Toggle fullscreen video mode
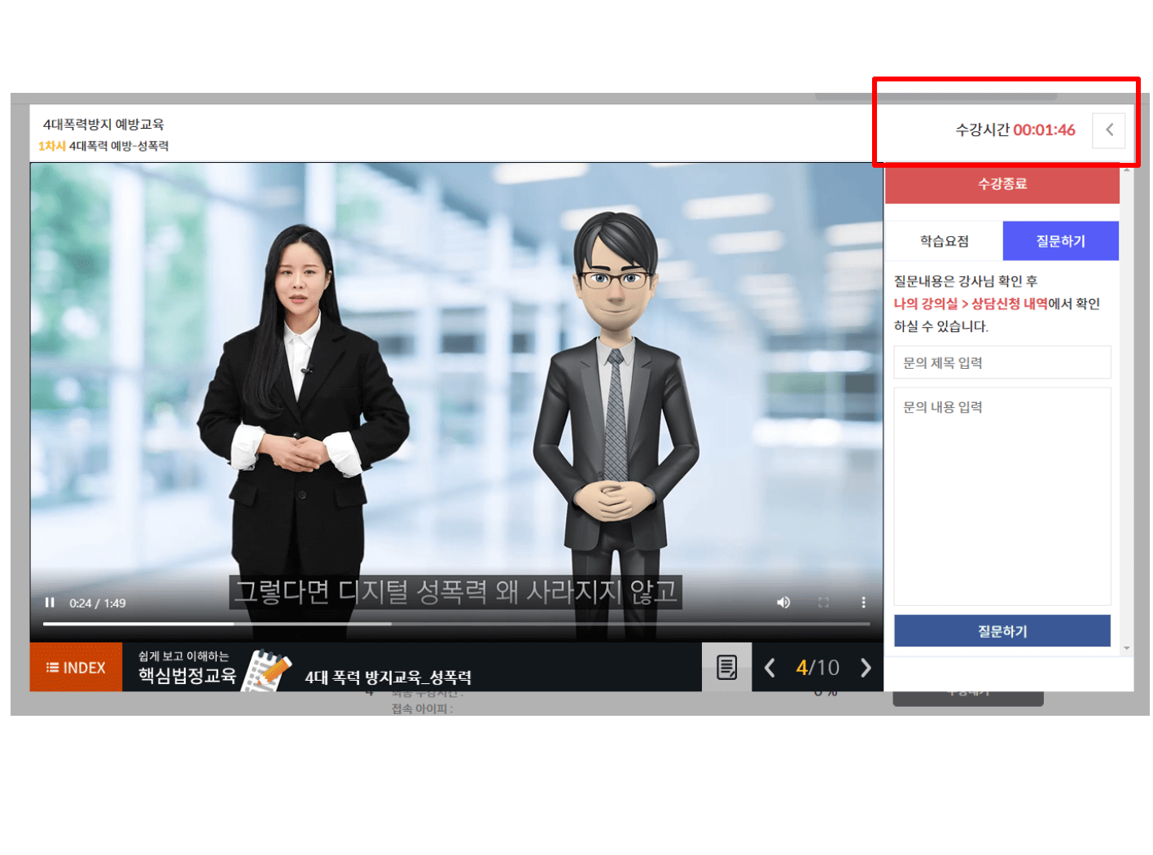1153x855 pixels. (x=823, y=603)
